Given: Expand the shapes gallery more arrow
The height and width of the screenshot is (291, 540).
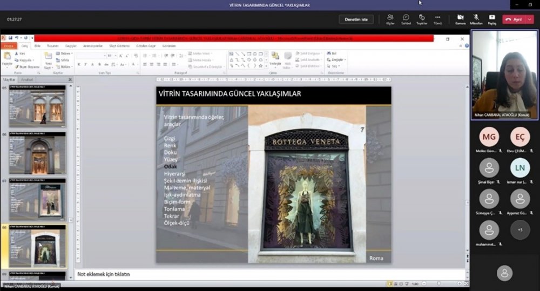Looking at the screenshot, I should (266, 66).
